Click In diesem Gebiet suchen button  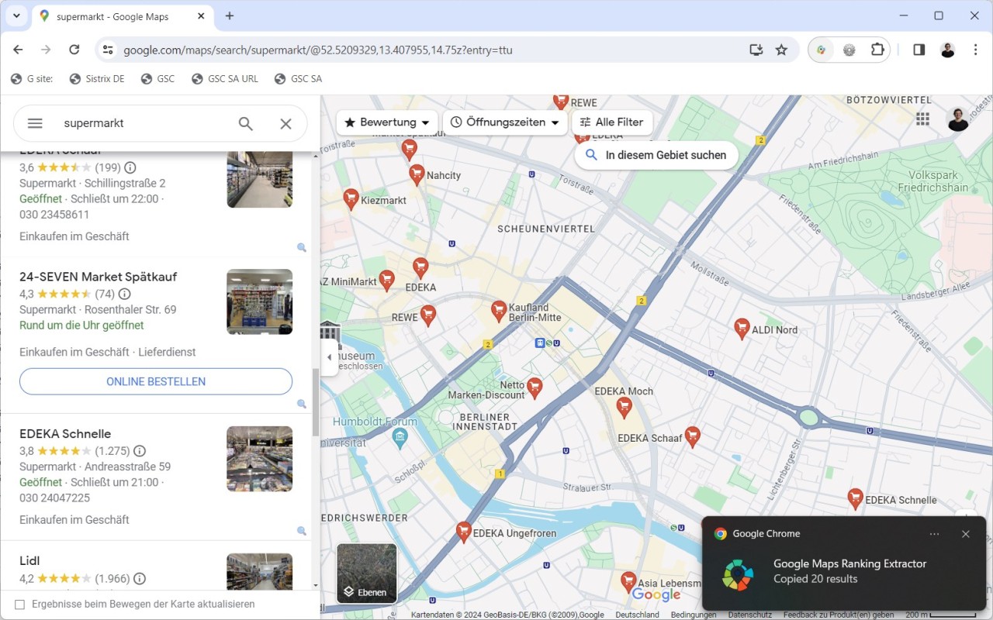pos(656,155)
